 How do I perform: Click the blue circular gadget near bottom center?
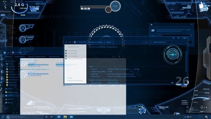142,111
